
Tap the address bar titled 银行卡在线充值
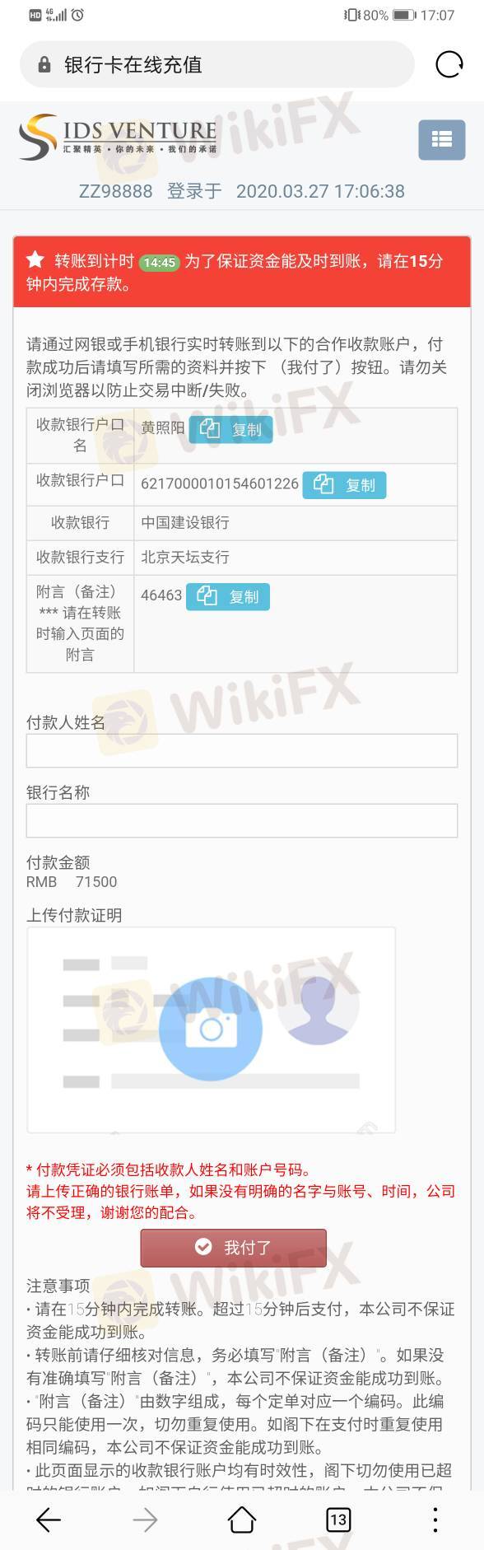pyautogui.click(x=217, y=64)
